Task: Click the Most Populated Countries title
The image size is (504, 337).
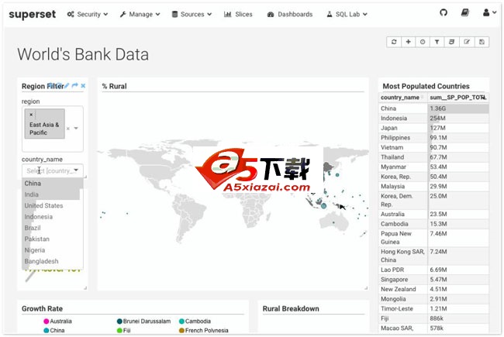Action: coord(426,86)
